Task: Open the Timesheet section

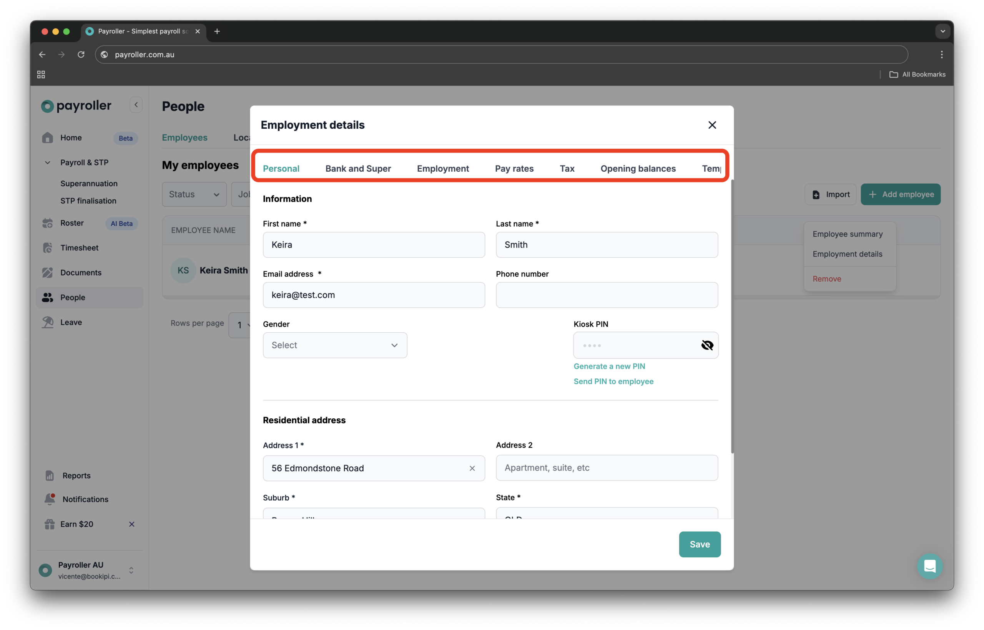Action: pyautogui.click(x=79, y=247)
